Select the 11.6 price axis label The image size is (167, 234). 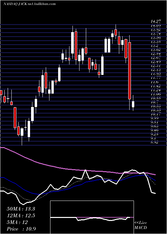(154, 82)
